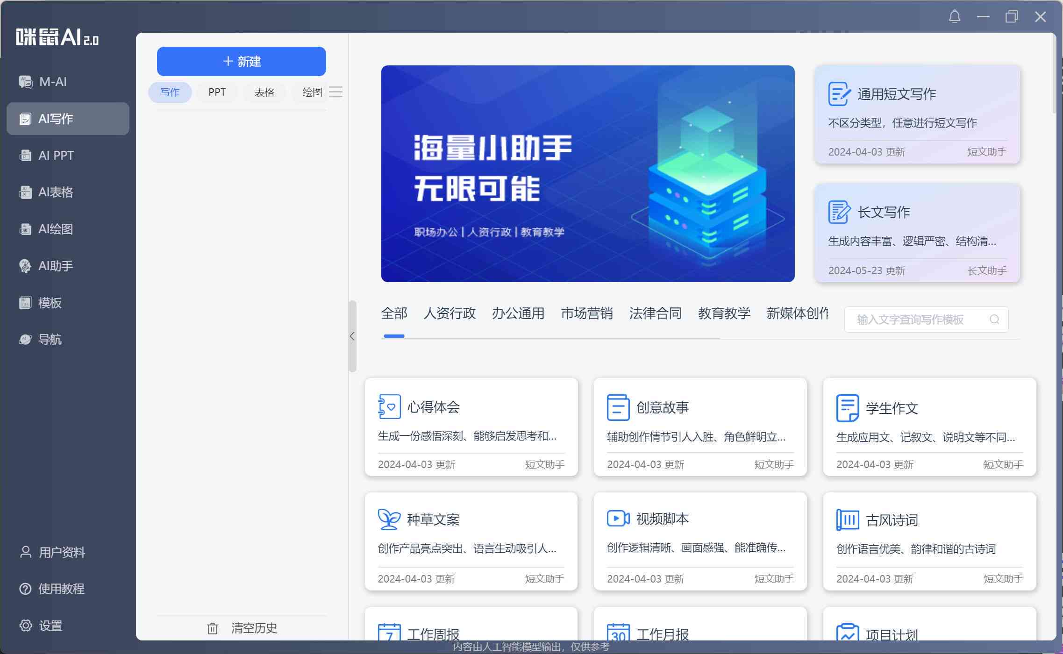Click 清空历史 to clear history
This screenshot has height=654, width=1063.
click(254, 628)
